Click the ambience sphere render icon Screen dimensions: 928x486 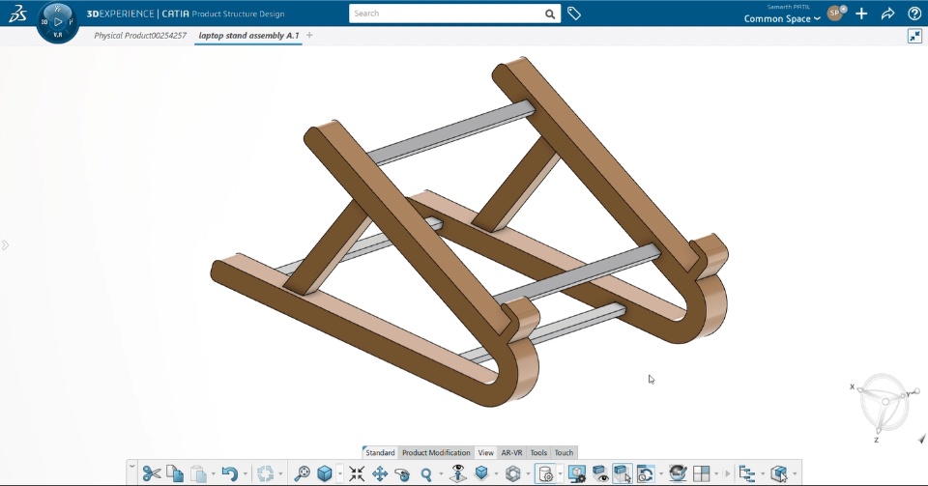678,473
